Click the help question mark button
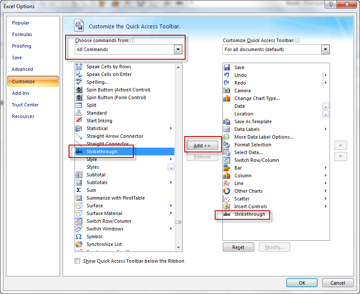The width and height of the screenshot is (360, 294). pos(331,4)
